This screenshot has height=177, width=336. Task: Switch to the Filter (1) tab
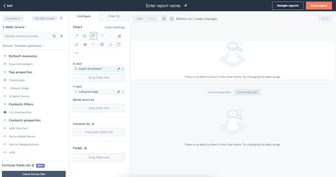click(x=114, y=16)
